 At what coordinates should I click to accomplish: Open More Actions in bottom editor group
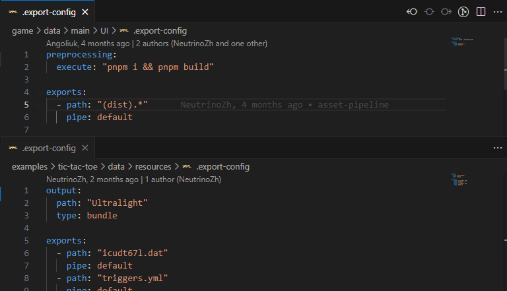click(497, 148)
